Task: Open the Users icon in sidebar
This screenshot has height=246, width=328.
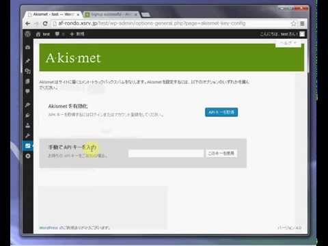Action: pyautogui.click(x=28, y=125)
